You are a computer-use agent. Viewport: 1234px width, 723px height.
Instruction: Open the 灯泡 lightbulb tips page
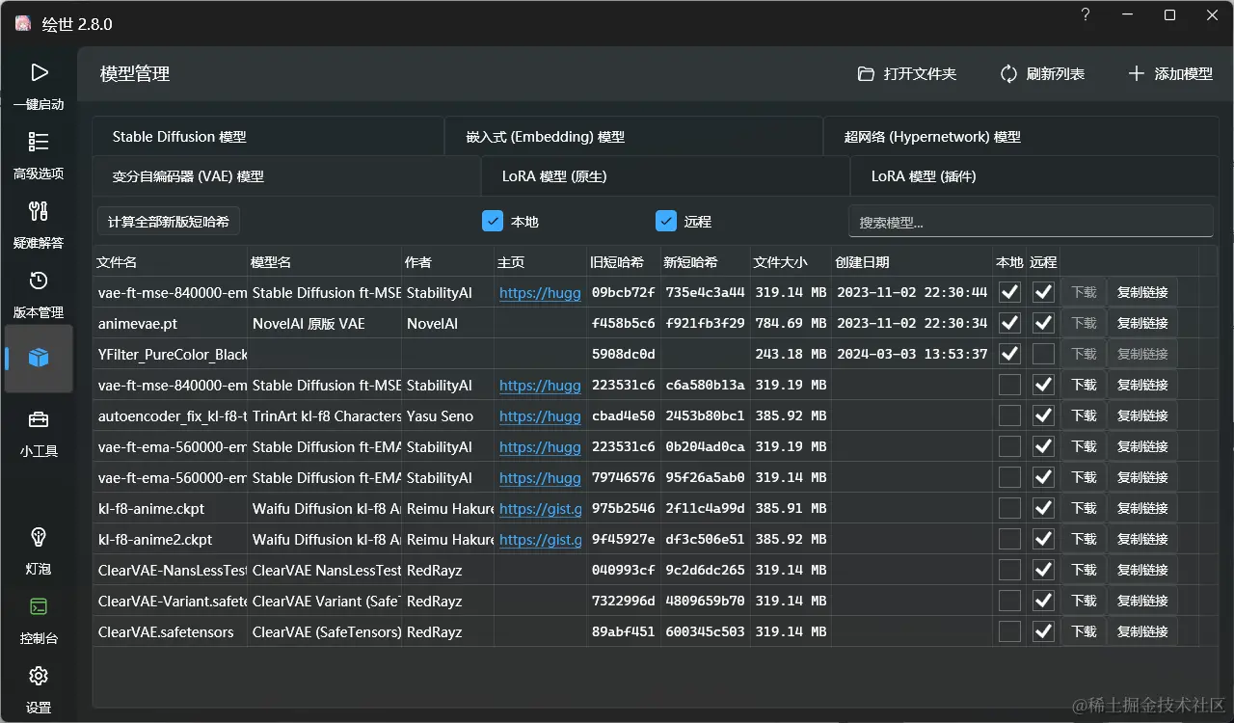point(39,550)
